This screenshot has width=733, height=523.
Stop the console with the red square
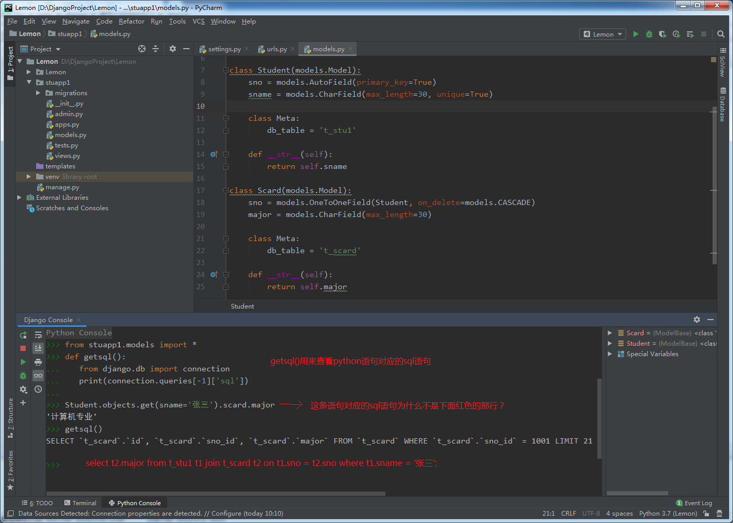(23, 348)
